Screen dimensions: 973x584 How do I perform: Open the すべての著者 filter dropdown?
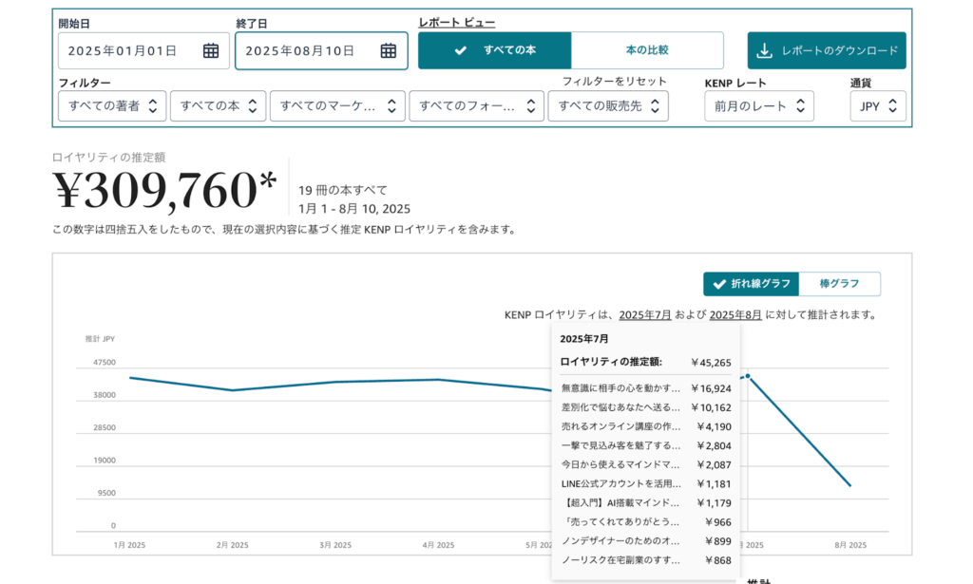coord(112,106)
